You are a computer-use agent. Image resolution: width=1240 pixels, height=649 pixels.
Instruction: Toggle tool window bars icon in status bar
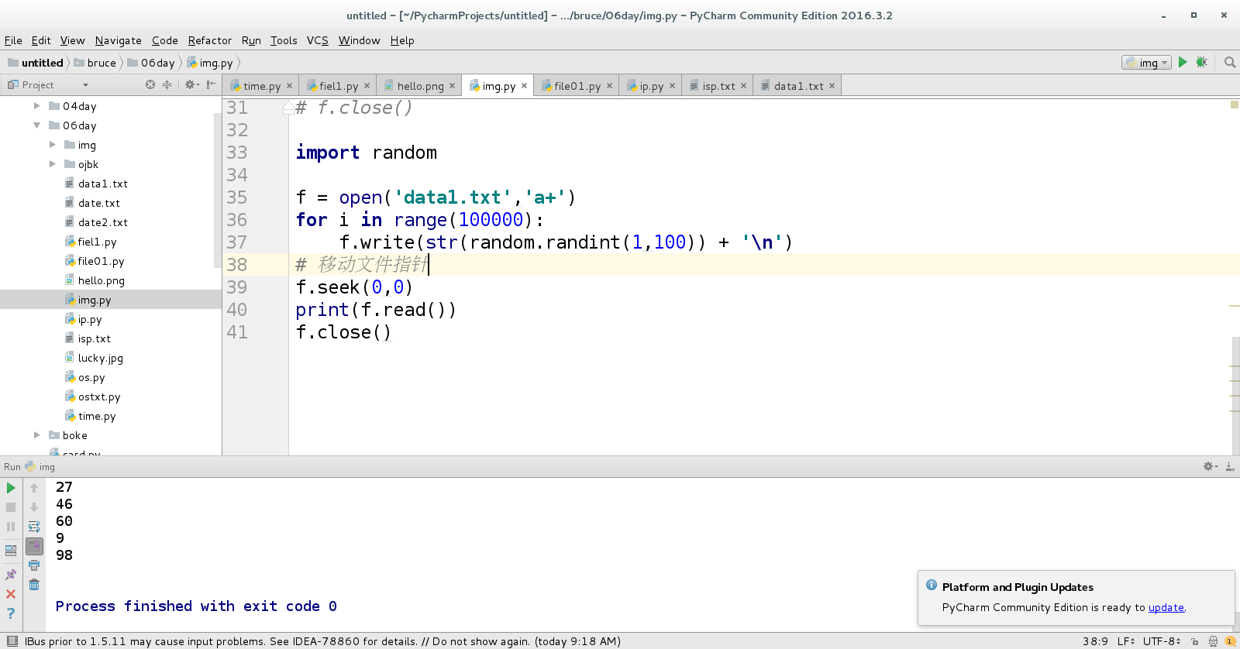[12, 641]
